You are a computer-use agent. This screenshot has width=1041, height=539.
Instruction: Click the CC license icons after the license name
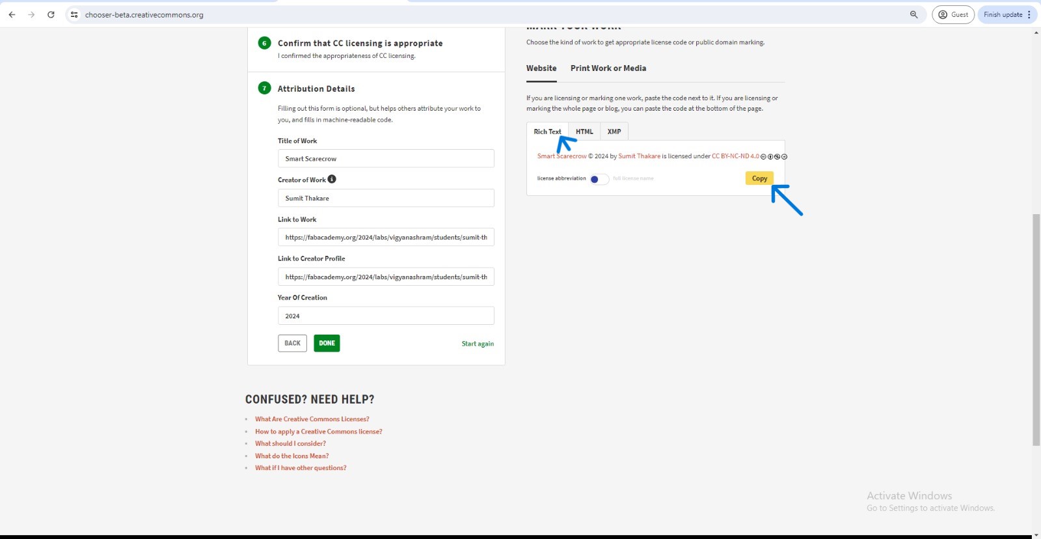[x=774, y=157]
